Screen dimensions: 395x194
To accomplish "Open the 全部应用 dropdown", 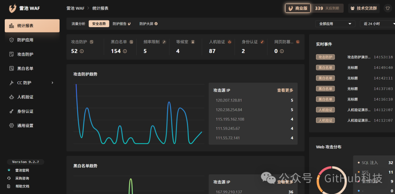I will point(335,24).
